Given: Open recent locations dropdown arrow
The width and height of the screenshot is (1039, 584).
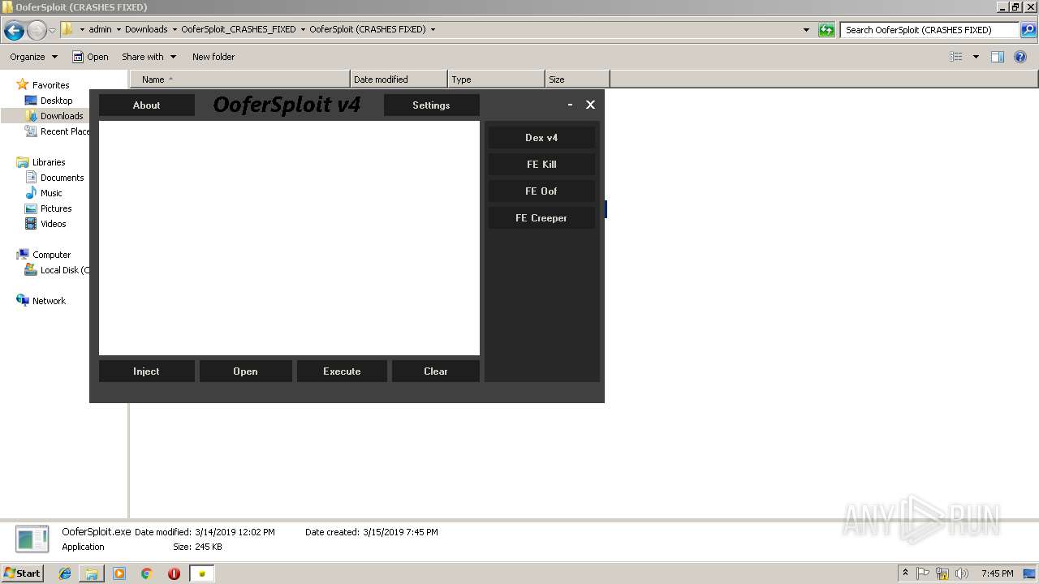Looking at the screenshot, I should (x=53, y=30).
